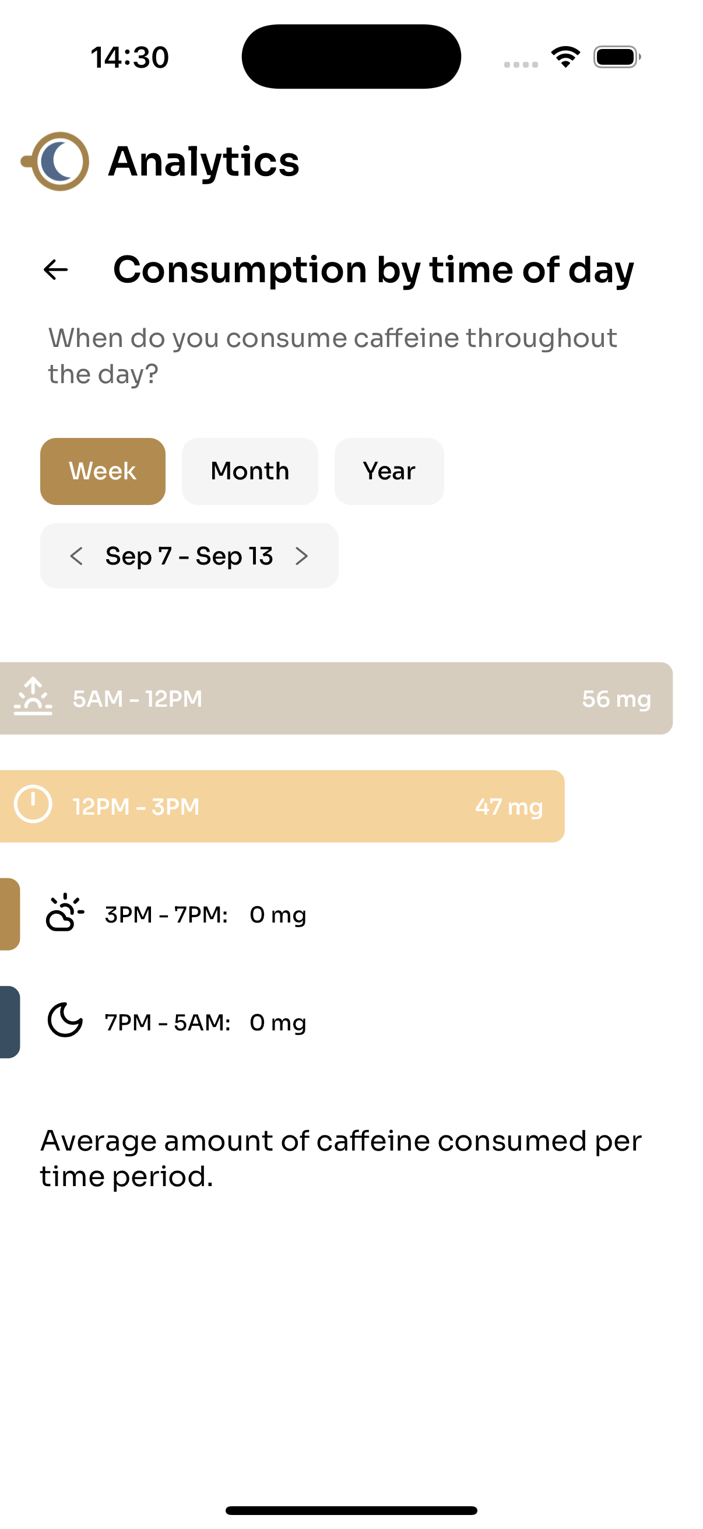Go to previous week with left chevron
The width and height of the screenshot is (703, 1529).
point(76,556)
